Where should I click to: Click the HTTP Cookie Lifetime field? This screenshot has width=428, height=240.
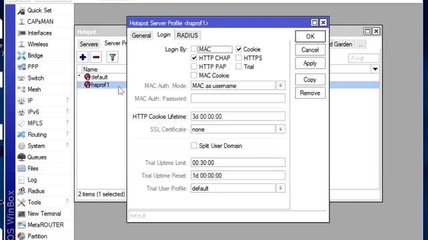click(x=238, y=117)
